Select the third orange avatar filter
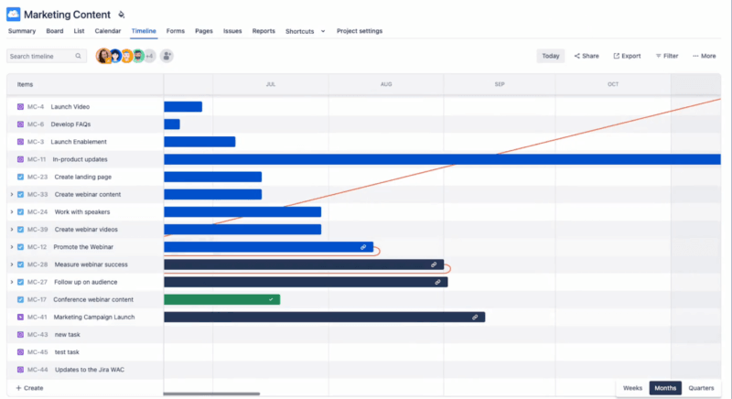Screen dimensions: 732x399 (x=126, y=56)
